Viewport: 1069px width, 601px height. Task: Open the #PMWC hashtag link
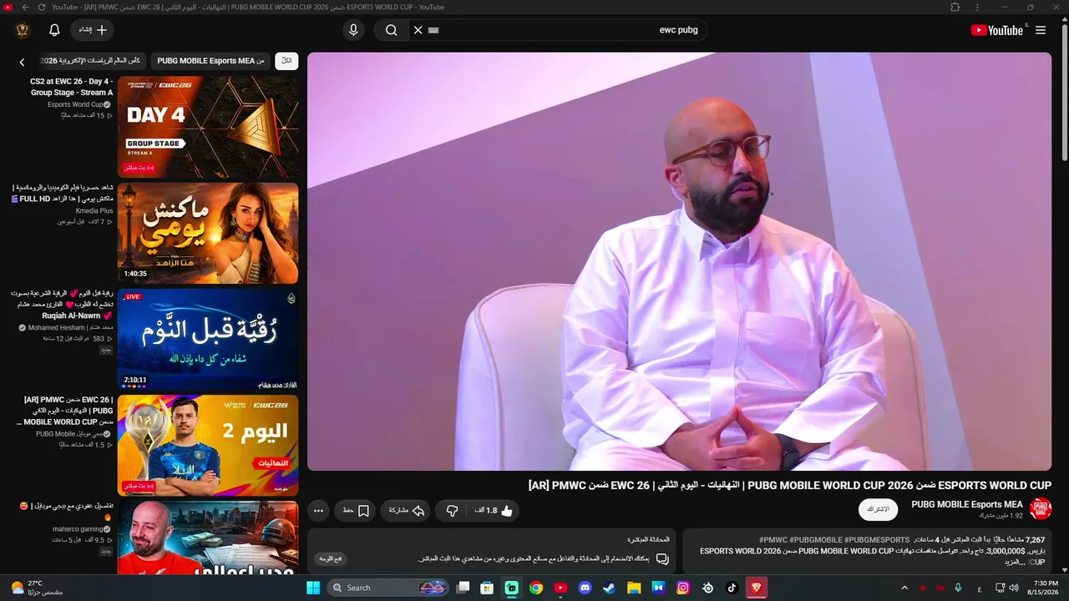pos(773,540)
